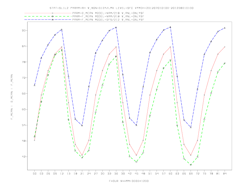Click x-axis tick label 12
245x189 pixels.
pyautogui.click(x=62, y=174)
